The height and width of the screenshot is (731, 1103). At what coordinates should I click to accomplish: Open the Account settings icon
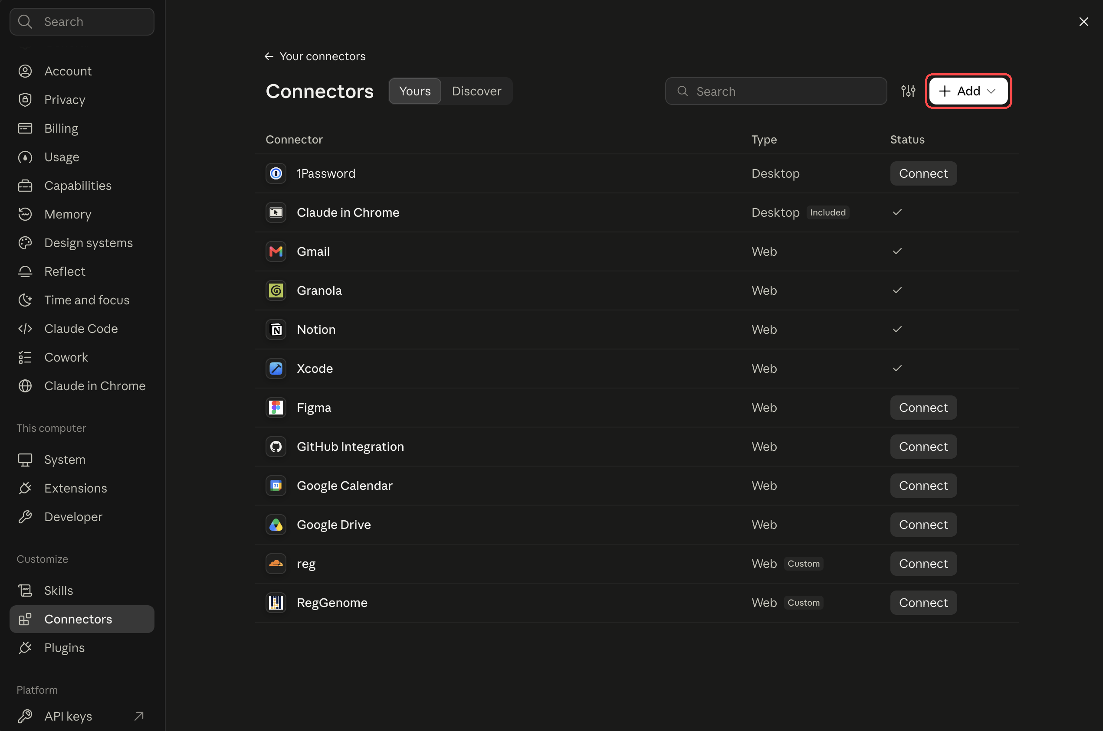25,71
